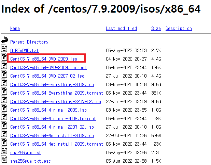Click the date 05-Aug-2022 03:03

click(126, 51)
